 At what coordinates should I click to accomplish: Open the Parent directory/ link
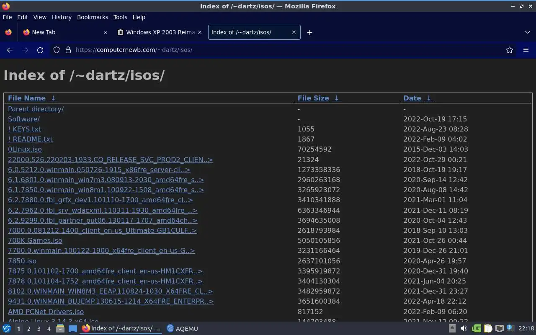point(36,109)
